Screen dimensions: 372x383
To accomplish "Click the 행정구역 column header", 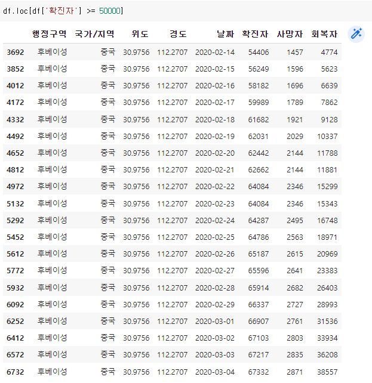I will pos(49,34).
